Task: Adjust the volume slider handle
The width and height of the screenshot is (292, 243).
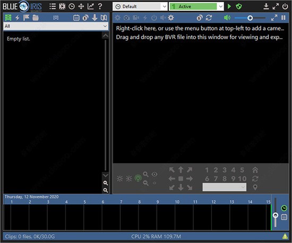Action: [250, 18]
